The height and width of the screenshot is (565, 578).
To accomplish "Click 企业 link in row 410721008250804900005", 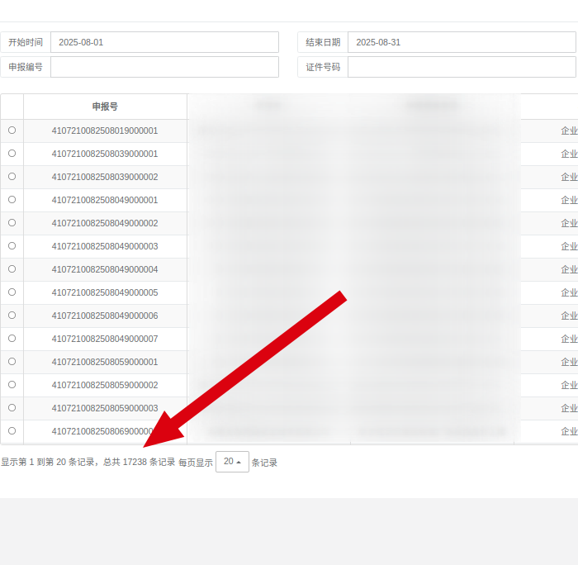I will pyautogui.click(x=569, y=292).
